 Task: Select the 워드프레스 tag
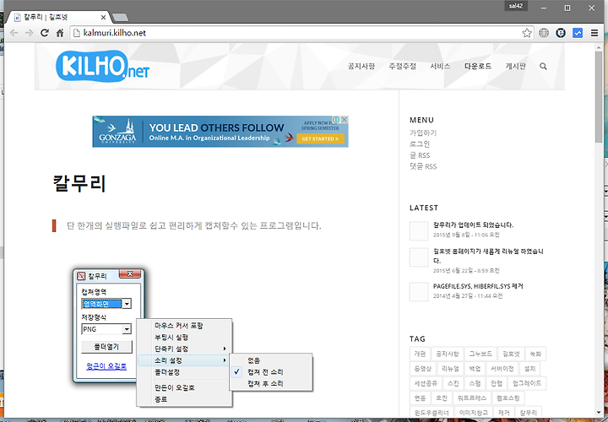[x=471, y=398]
